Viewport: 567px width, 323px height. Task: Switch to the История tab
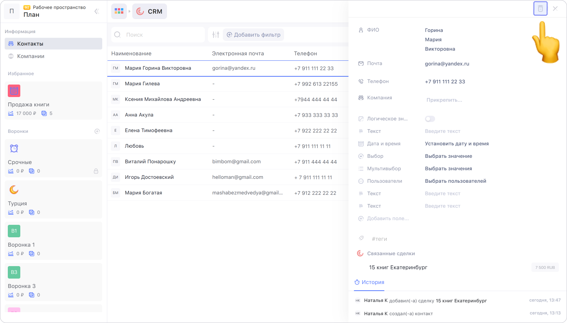tap(369, 282)
